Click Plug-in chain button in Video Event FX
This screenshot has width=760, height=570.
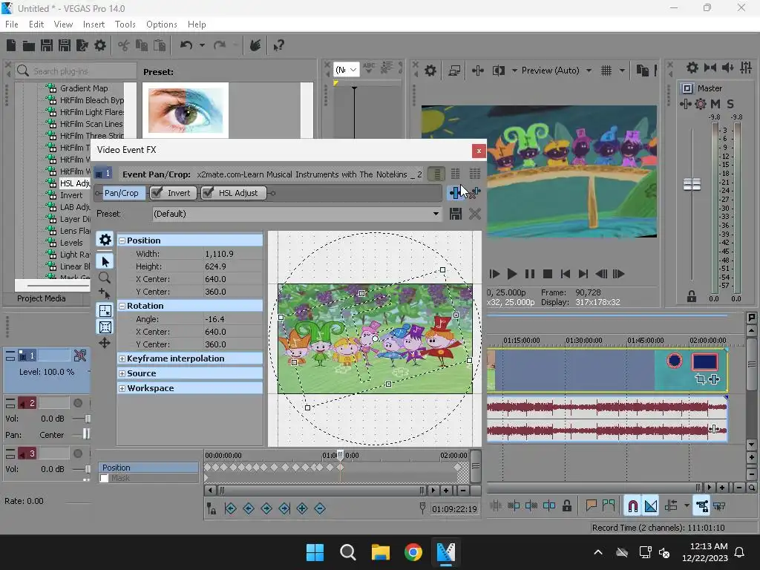click(455, 192)
